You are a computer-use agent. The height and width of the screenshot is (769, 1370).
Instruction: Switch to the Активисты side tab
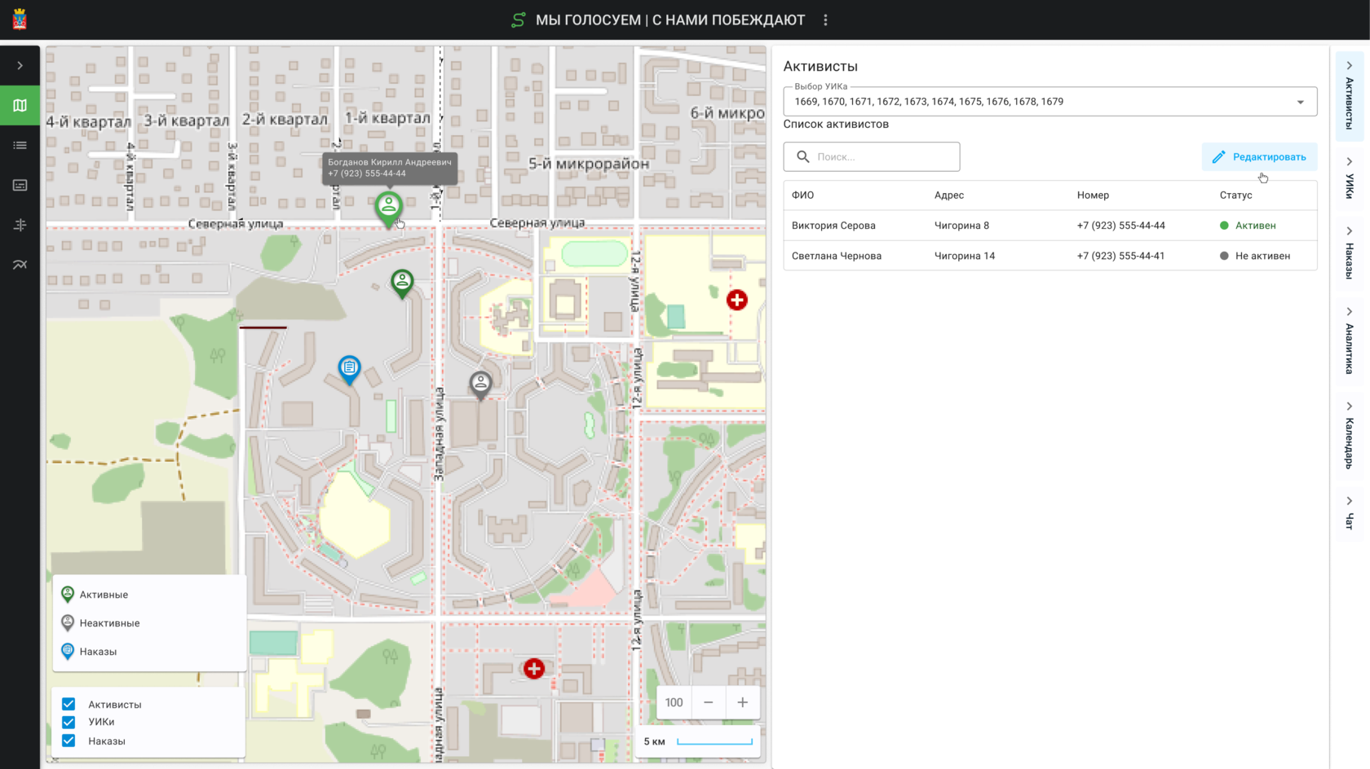click(x=1350, y=95)
